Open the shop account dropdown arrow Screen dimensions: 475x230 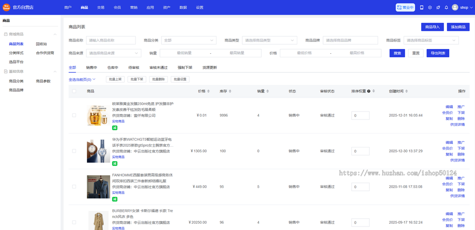click(x=472, y=8)
